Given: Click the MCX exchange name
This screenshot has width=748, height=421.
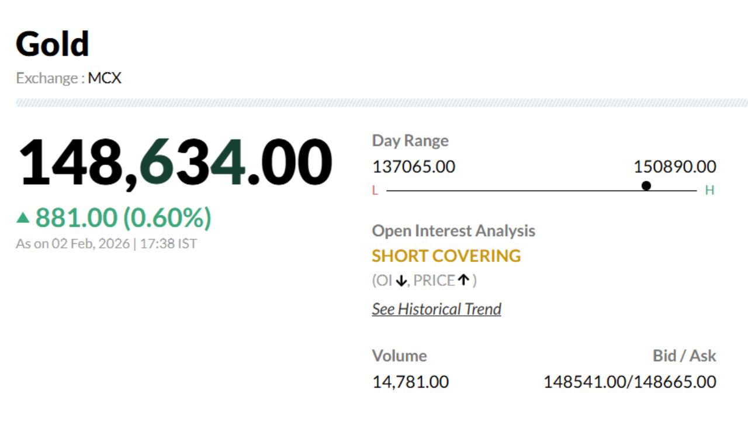Looking at the screenshot, I should pos(105,78).
